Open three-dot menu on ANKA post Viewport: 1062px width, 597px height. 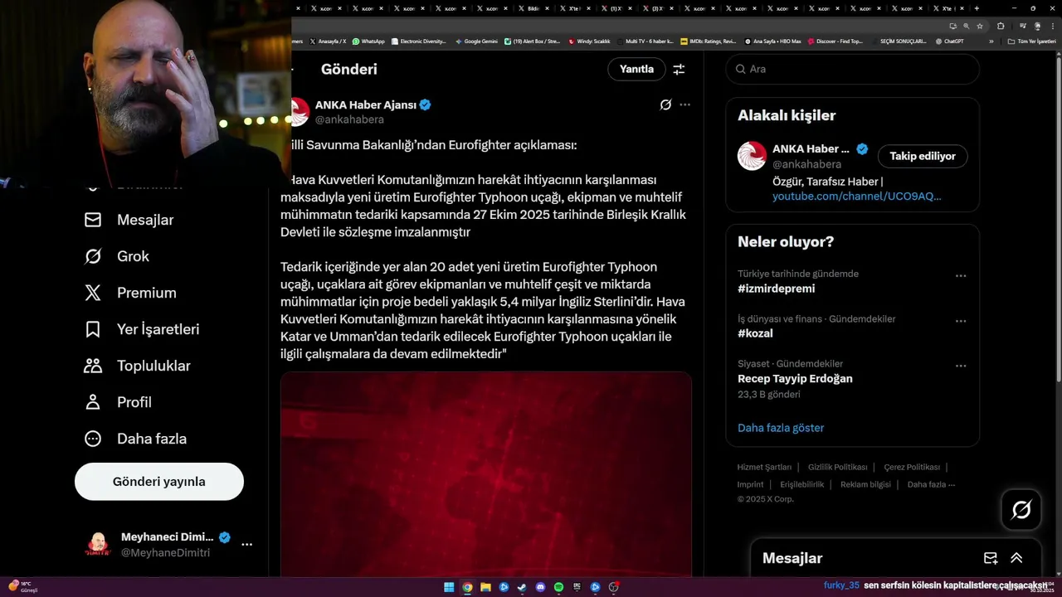point(684,104)
